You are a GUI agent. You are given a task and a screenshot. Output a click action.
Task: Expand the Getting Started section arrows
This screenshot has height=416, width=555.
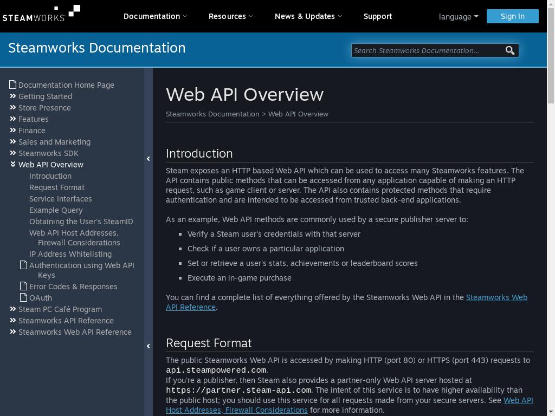13,96
